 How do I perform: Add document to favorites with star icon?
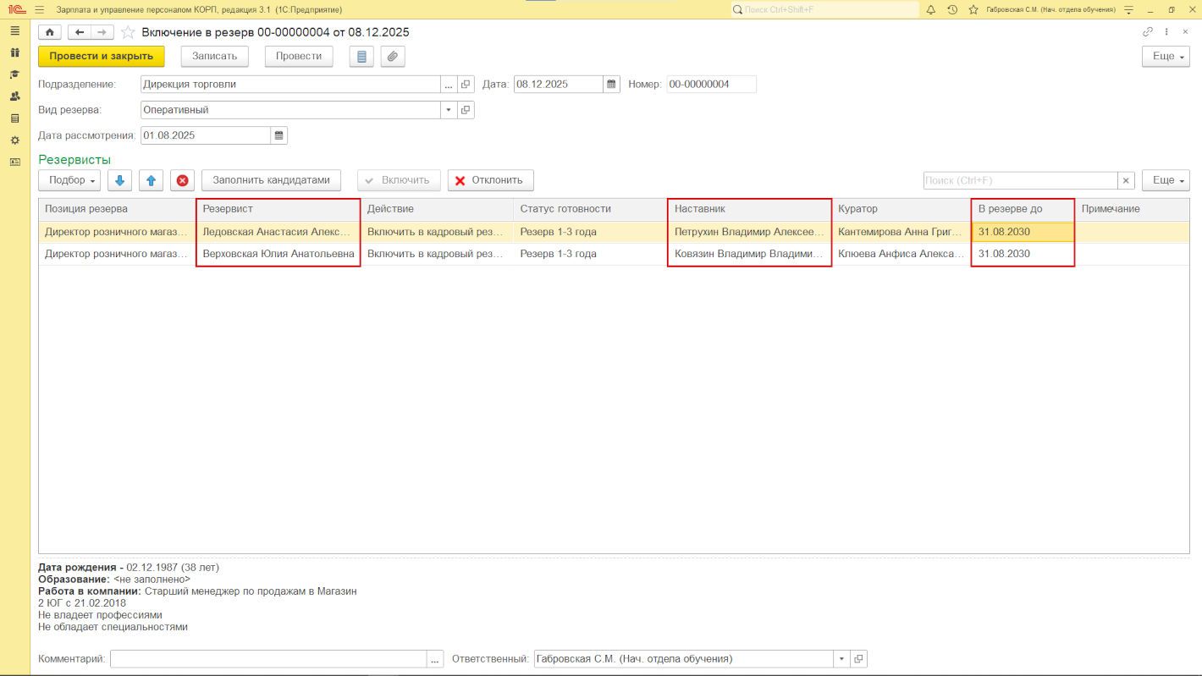(128, 32)
